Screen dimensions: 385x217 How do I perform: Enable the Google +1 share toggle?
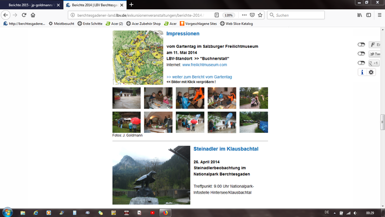tap(361, 63)
